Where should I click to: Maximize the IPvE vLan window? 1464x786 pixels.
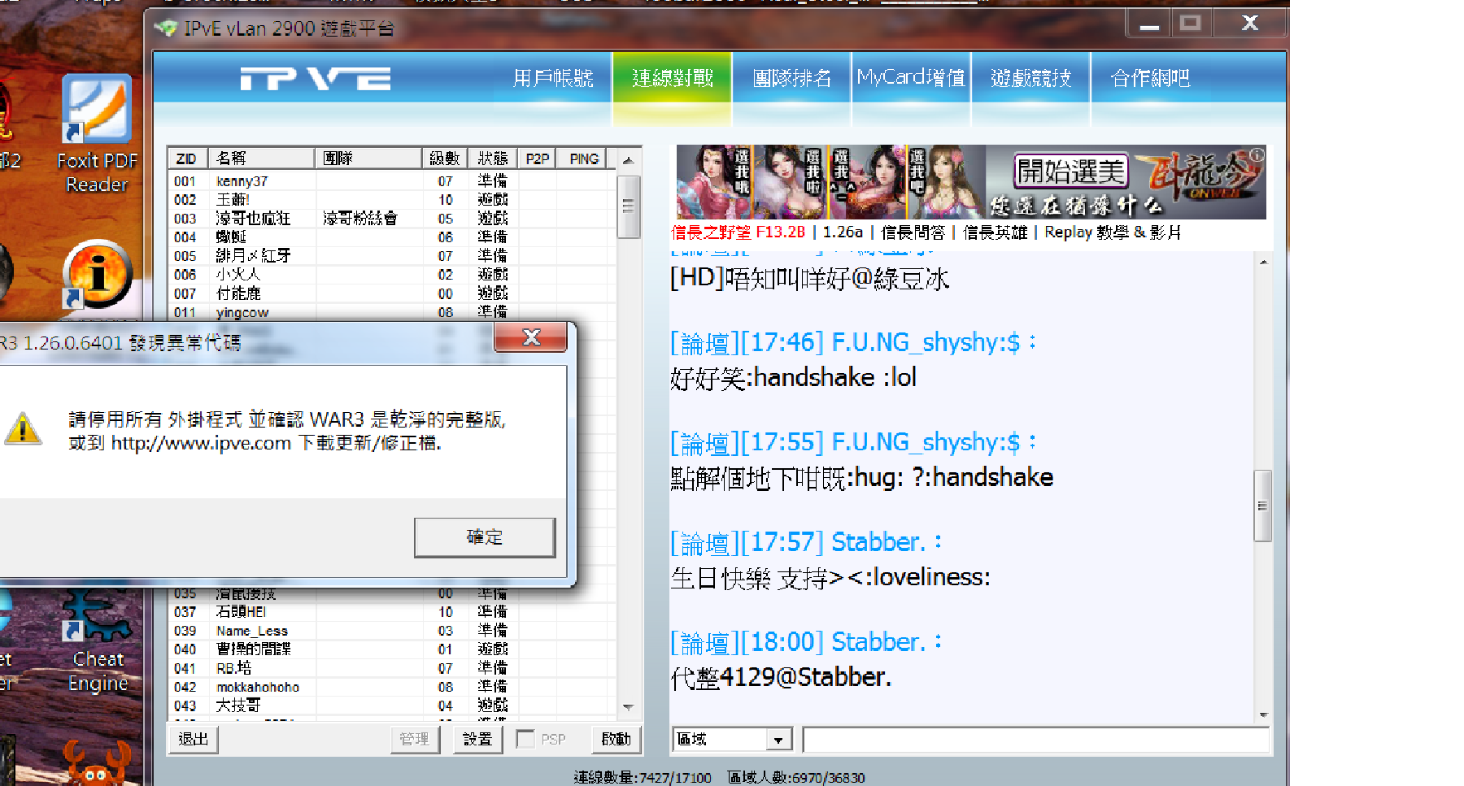[1191, 24]
